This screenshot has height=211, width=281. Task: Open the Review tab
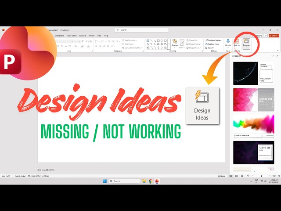(91, 36)
